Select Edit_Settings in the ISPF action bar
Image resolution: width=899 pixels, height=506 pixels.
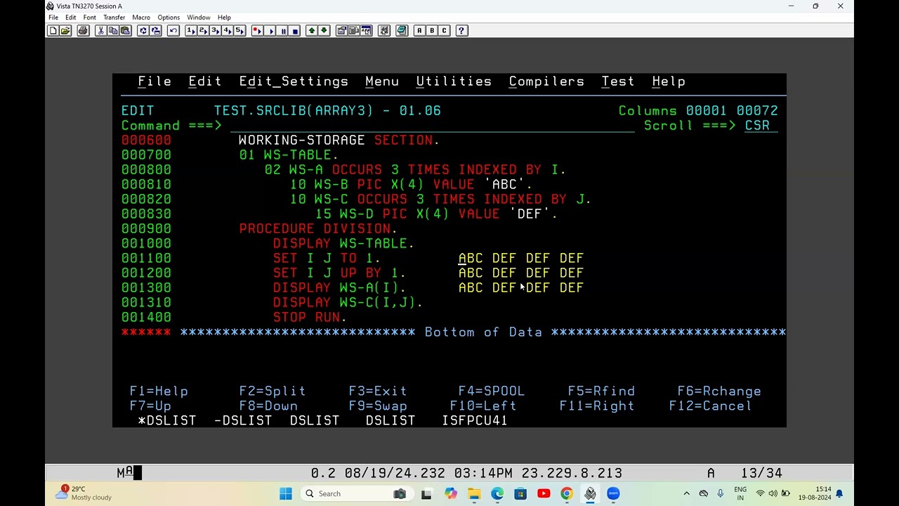[x=294, y=82]
